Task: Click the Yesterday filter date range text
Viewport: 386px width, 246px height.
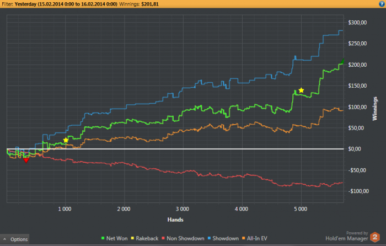Action: point(66,4)
